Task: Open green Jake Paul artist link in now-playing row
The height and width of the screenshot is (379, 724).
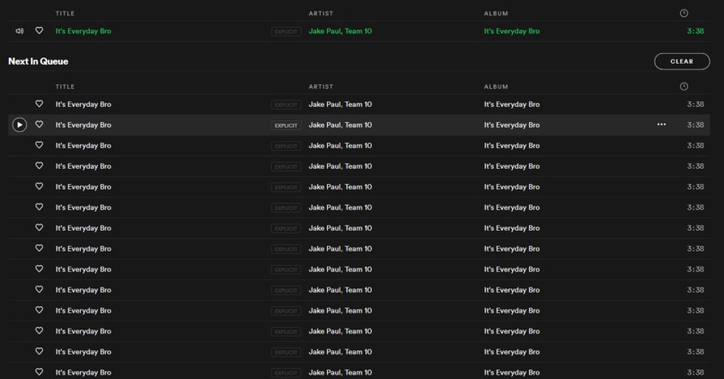Action: (x=324, y=31)
